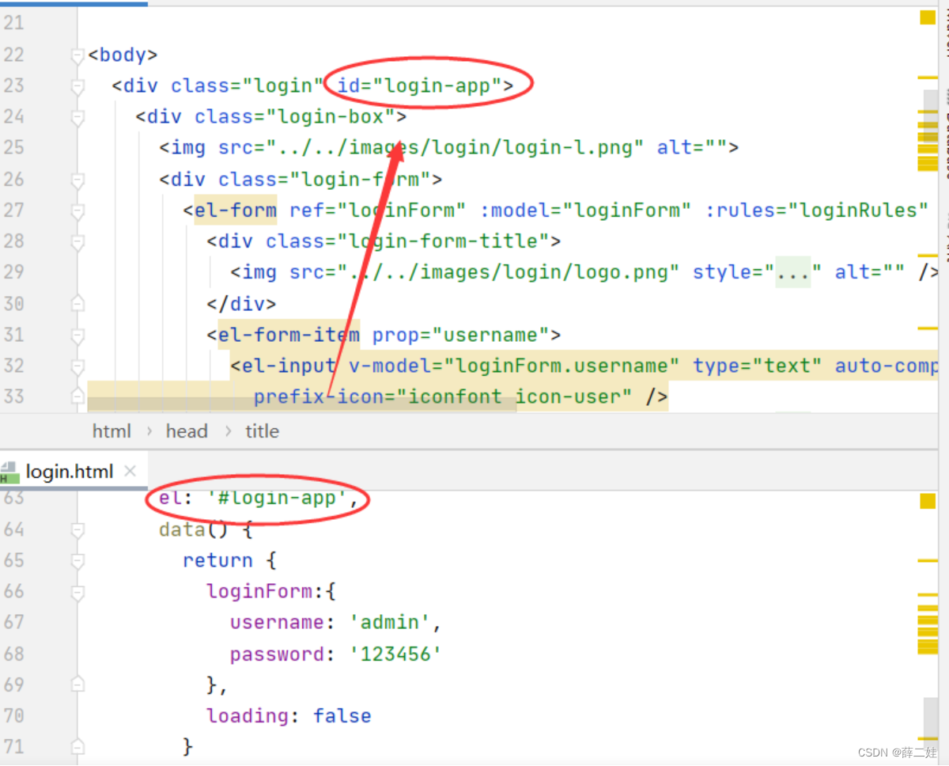This screenshot has width=949, height=766.
Task: Click the class="login-box" attribute text
Action: pyautogui.click(x=294, y=117)
